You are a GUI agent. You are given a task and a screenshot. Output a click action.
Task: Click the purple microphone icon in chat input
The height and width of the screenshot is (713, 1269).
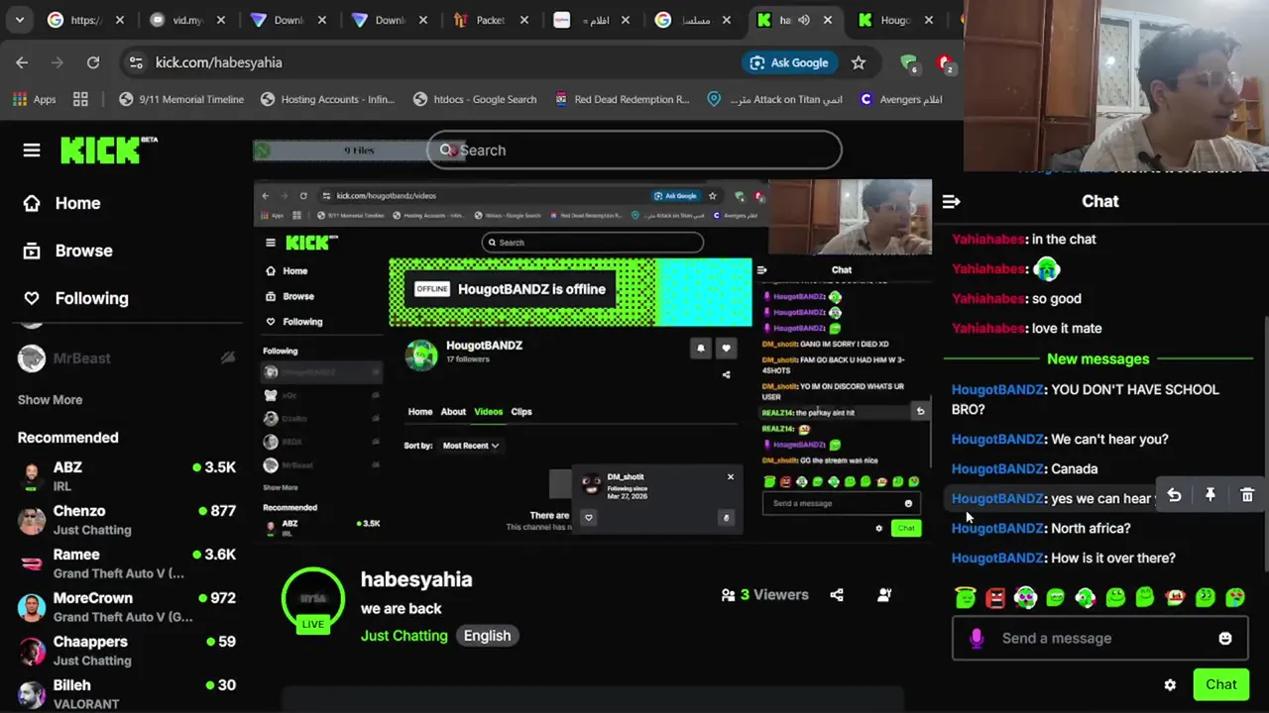[x=977, y=639]
